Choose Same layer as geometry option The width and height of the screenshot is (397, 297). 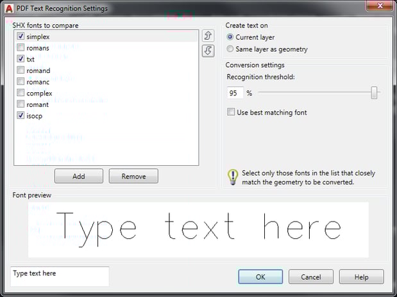[230, 49]
